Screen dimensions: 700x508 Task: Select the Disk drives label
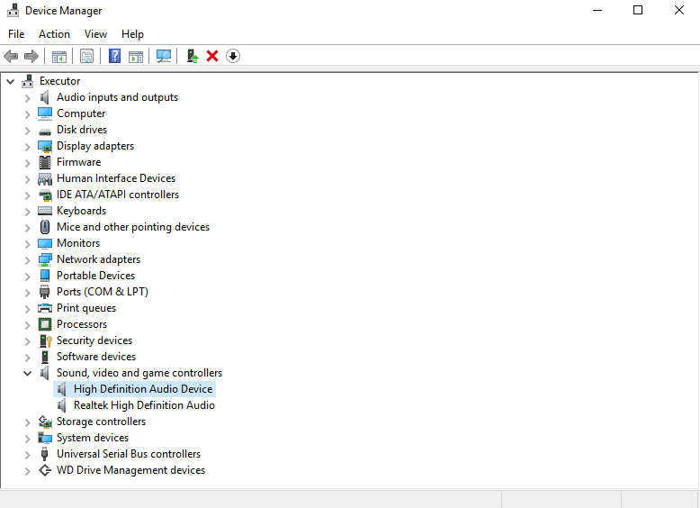(x=82, y=130)
